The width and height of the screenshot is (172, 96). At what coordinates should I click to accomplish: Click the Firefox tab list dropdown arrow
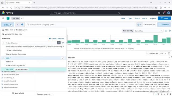151,3
